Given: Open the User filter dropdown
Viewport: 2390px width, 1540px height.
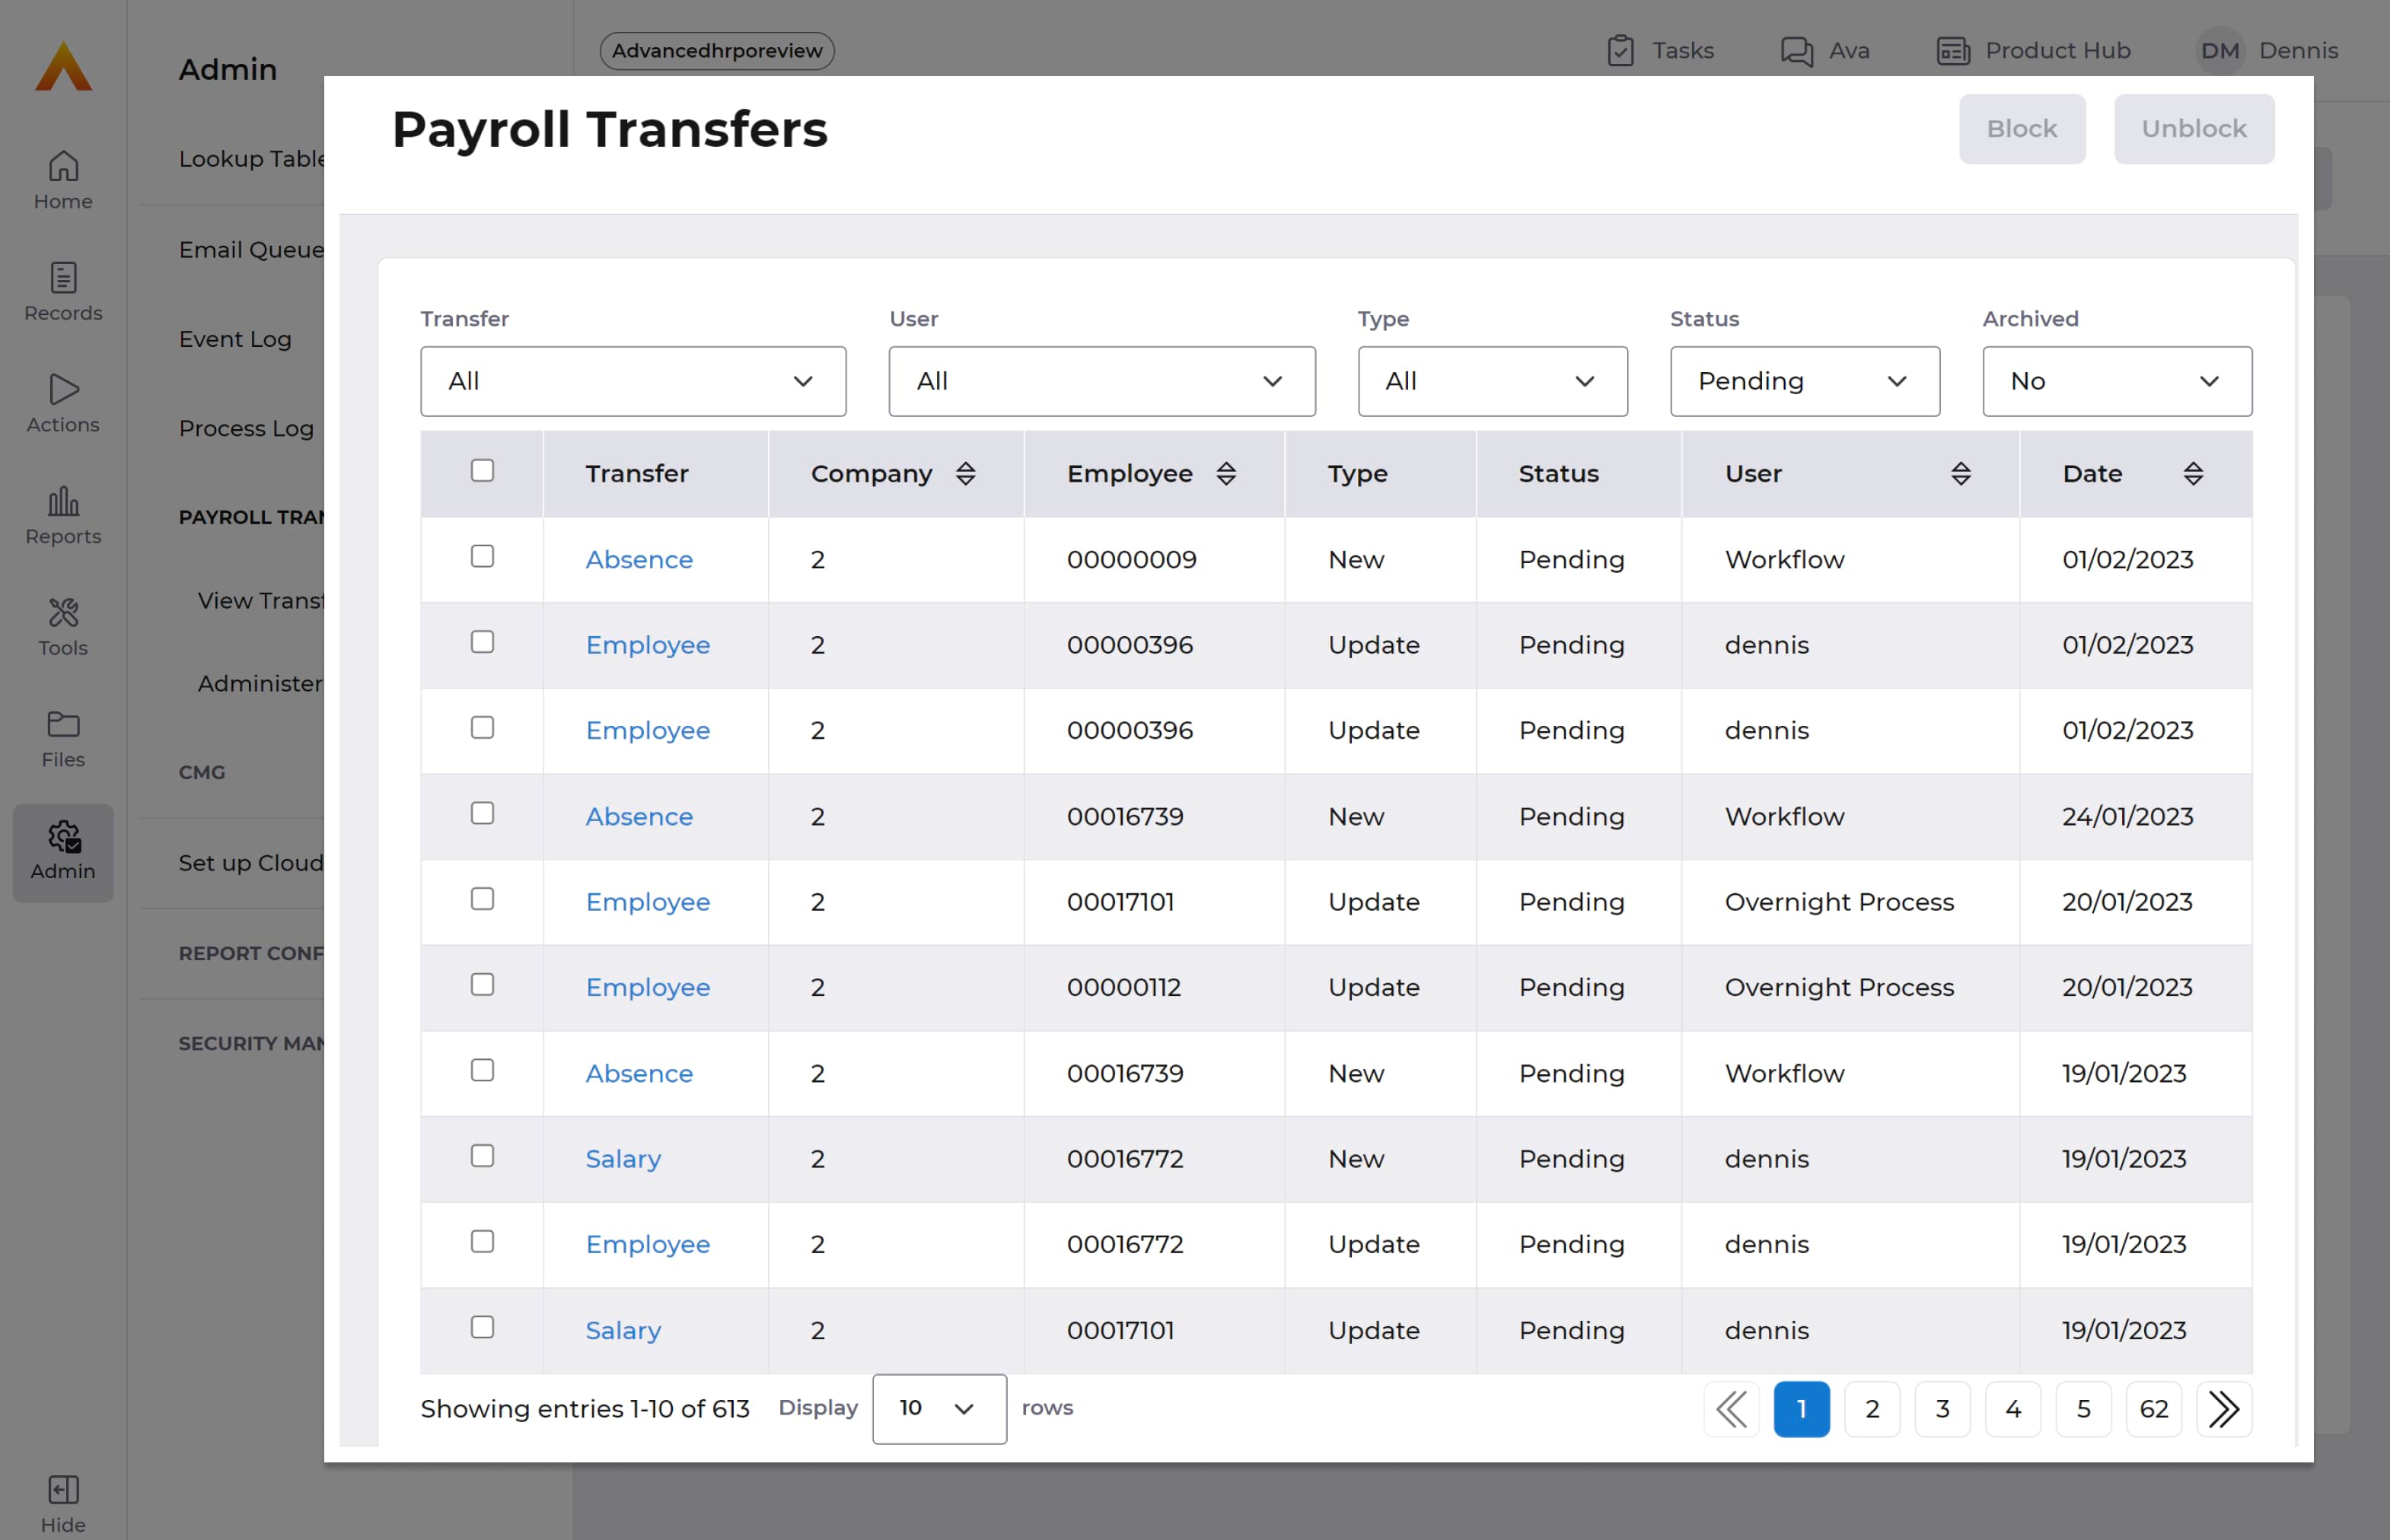Looking at the screenshot, I should tap(1101, 381).
